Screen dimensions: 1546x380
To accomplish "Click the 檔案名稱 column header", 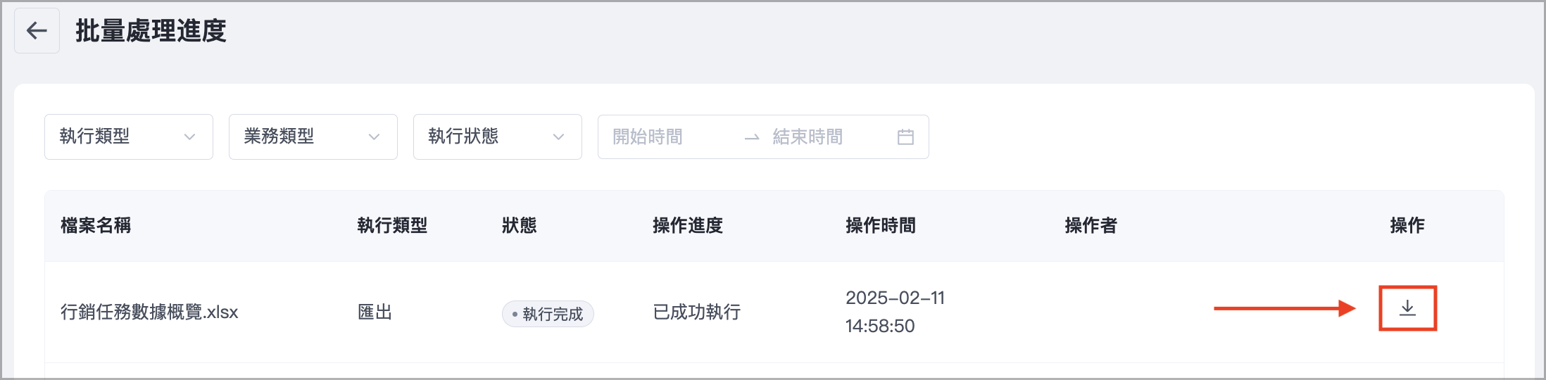I will click(96, 226).
